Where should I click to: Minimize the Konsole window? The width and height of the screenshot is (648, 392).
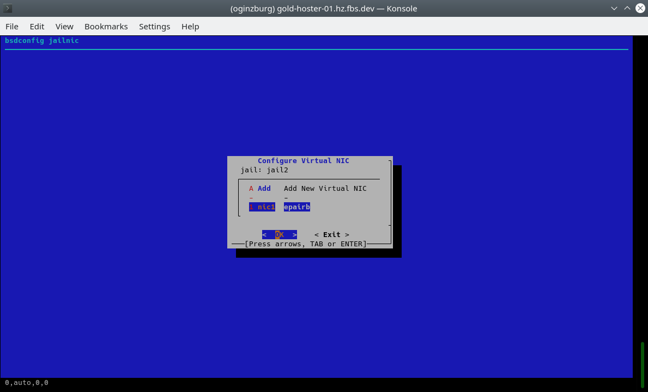[614, 8]
